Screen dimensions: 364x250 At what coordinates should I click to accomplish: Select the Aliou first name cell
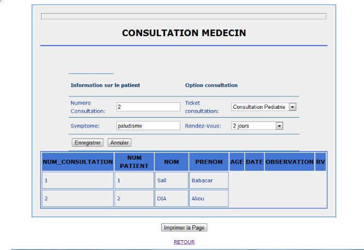(209, 199)
